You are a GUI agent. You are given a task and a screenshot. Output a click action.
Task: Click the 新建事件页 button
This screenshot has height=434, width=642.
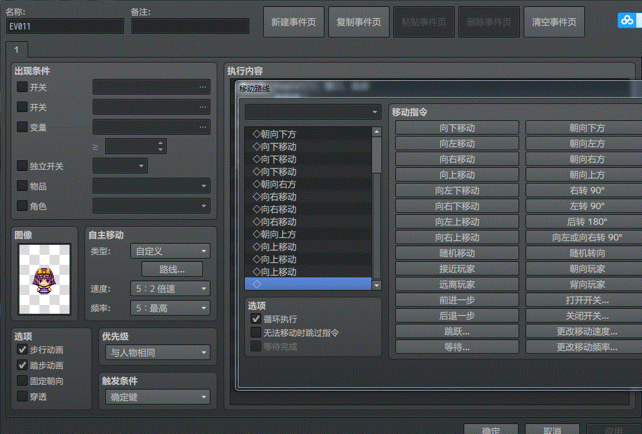point(294,22)
